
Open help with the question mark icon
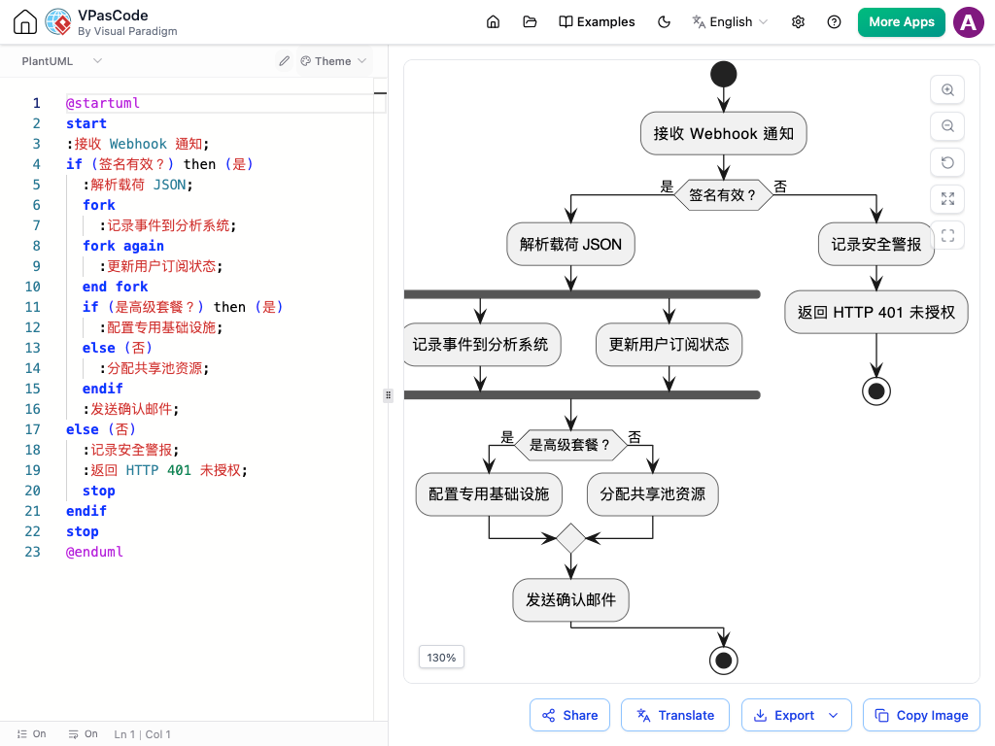point(835,22)
